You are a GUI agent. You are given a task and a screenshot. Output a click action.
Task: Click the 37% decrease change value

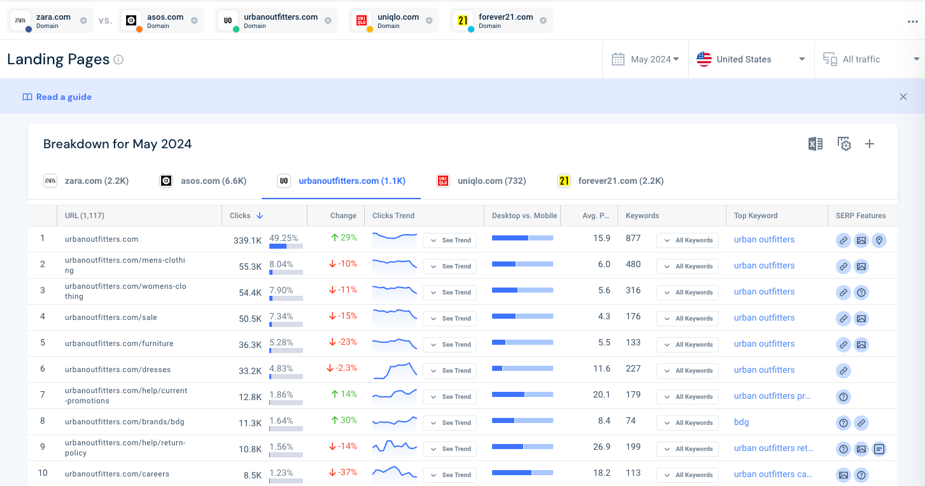pos(342,472)
